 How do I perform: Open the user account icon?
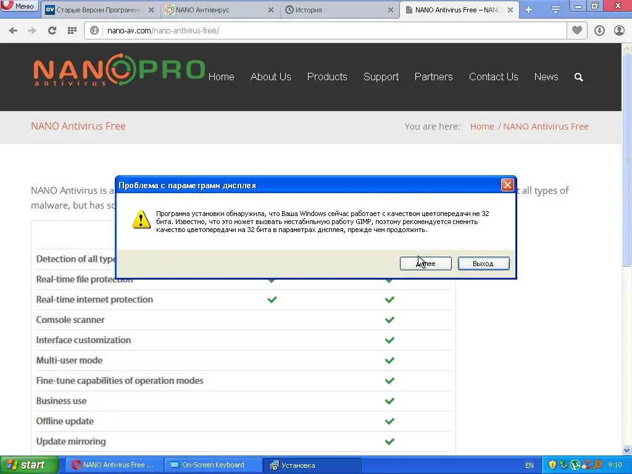[619, 31]
